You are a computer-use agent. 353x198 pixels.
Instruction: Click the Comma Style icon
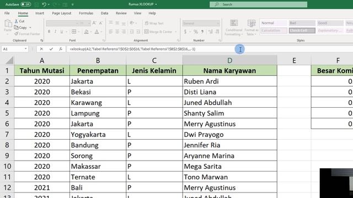click(202, 32)
